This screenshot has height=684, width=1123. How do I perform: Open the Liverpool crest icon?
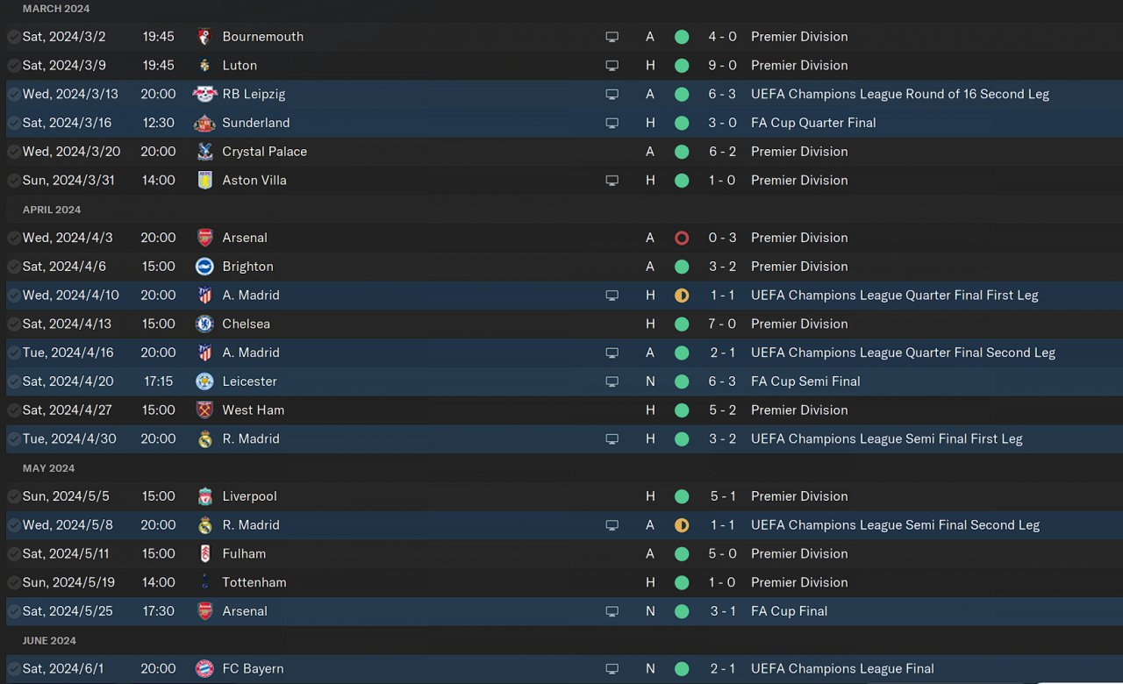204,496
